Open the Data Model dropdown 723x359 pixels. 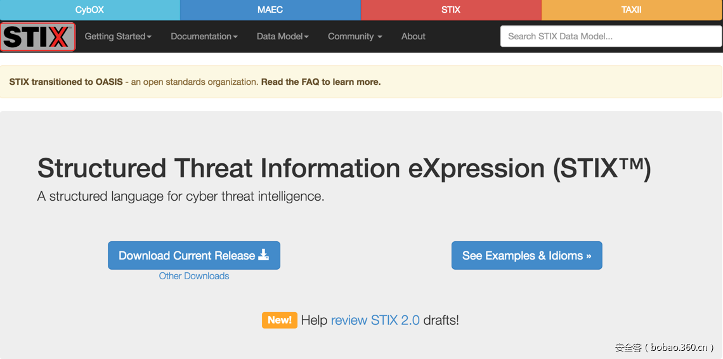(282, 37)
